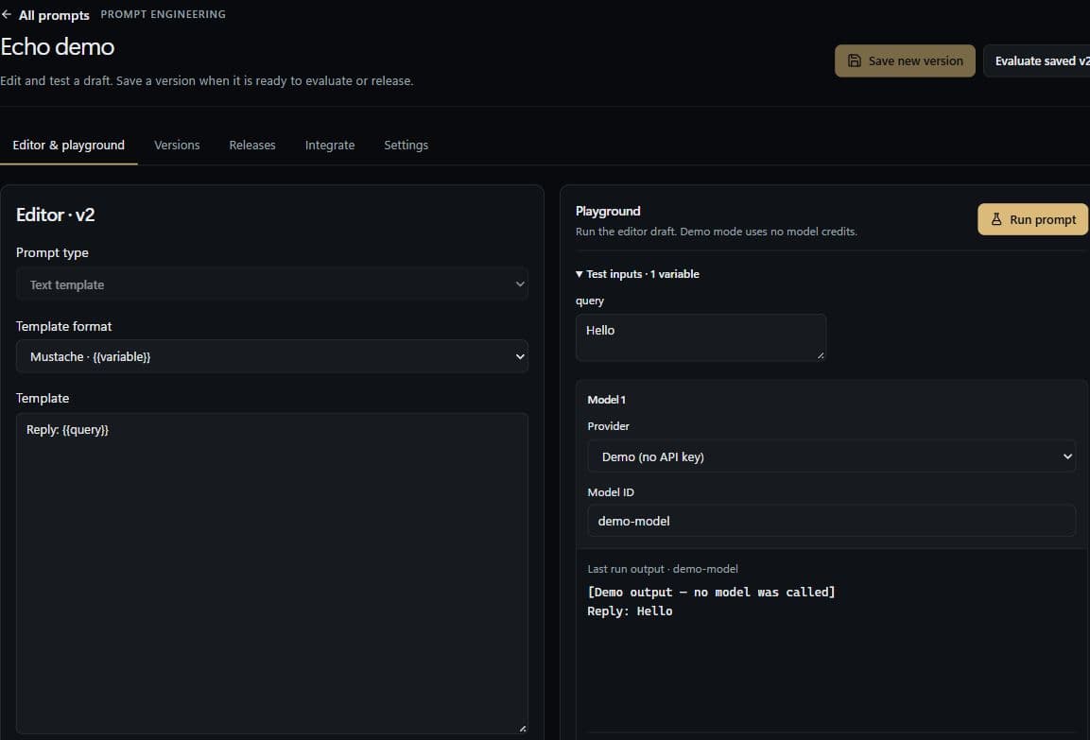Click the Model ID demo-model field

(831, 521)
